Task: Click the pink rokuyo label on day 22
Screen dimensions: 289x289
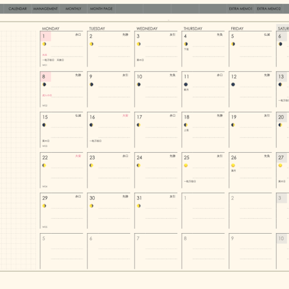Action: (x=78, y=156)
